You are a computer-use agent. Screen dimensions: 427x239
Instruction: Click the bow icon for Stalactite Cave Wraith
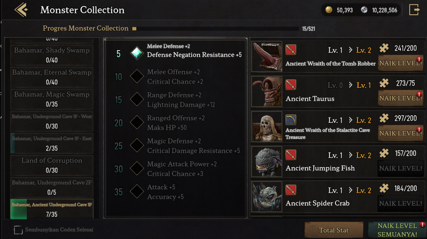pyautogui.click(x=291, y=120)
